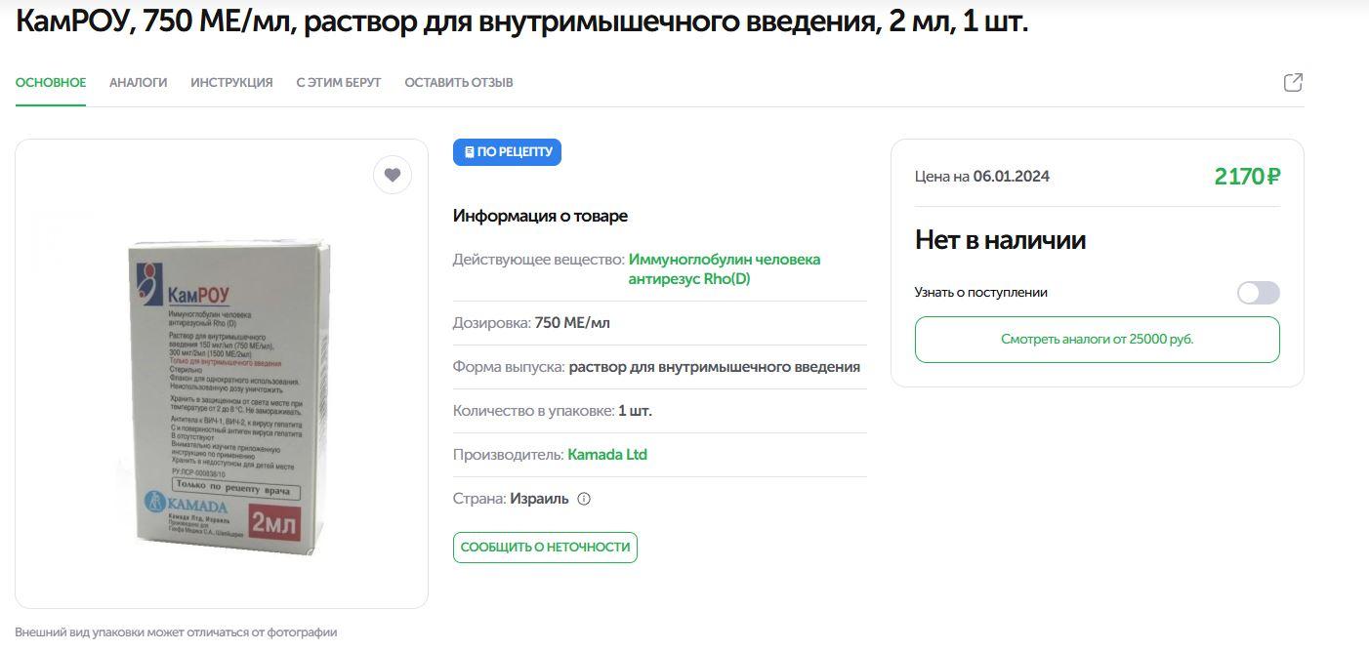Image resolution: width=1369 pixels, height=651 pixels.
Task: Click the info icon next to Израиль
Action: tap(584, 499)
